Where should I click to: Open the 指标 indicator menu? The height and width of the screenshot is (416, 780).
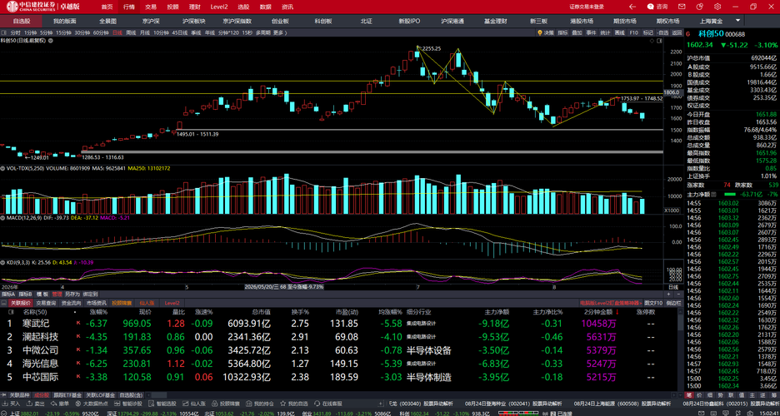[x=562, y=32]
